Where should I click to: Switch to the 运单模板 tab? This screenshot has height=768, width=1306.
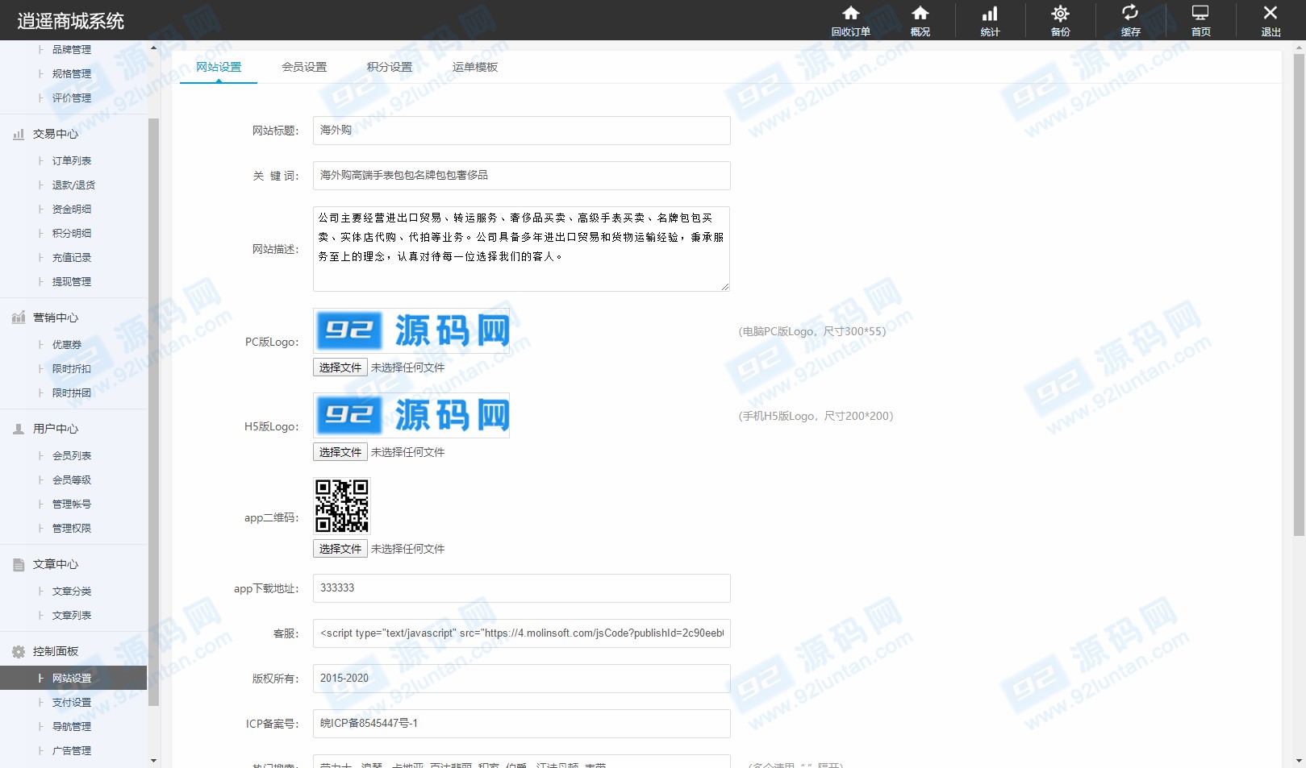click(475, 67)
